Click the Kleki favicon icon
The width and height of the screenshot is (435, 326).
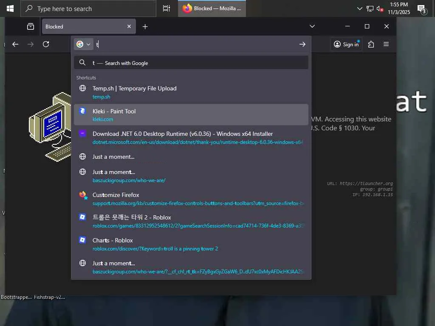tap(82, 111)
